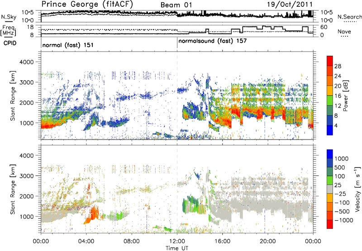362x251 pixels.
Task: Click the '28' value on Power color bar
Action: click(x=338, y=66)
